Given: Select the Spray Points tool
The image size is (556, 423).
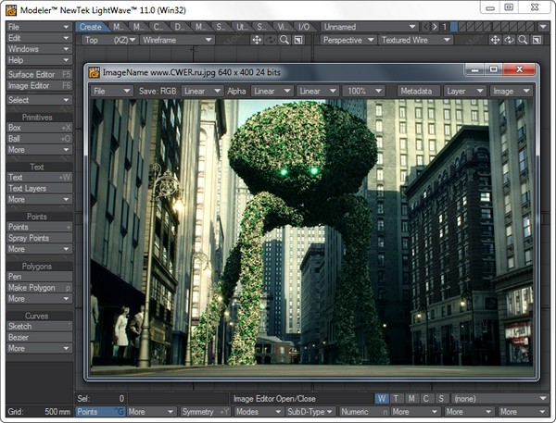Looking at the screenshot, I should (x=39, y=238).
